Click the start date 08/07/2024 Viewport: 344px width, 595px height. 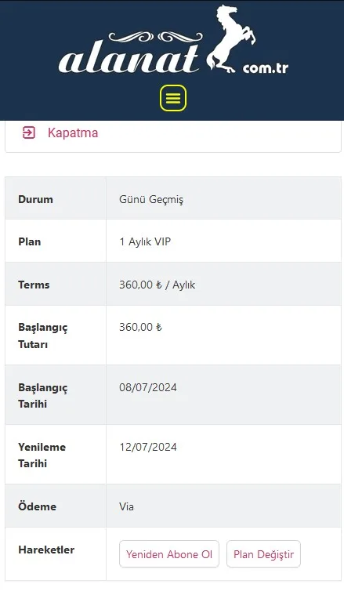coord(148,387)
